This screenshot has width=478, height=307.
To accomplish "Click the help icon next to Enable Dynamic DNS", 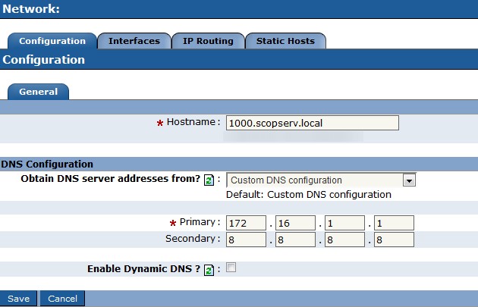I will click(x=208, y=269).
